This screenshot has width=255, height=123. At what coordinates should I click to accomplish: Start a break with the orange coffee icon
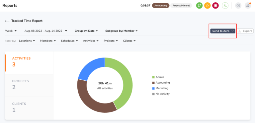pos(207,6)
